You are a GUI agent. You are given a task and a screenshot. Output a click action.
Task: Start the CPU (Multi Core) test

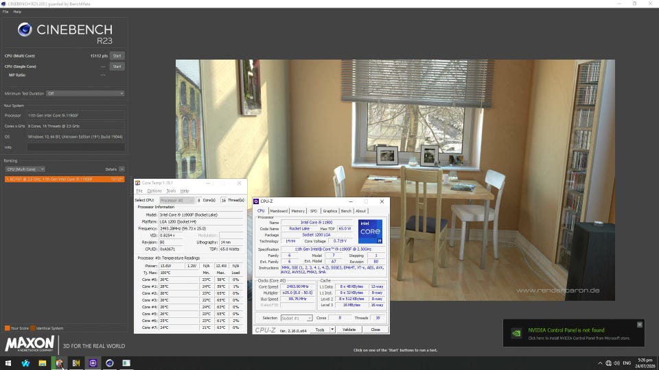(x=117, y=56)
